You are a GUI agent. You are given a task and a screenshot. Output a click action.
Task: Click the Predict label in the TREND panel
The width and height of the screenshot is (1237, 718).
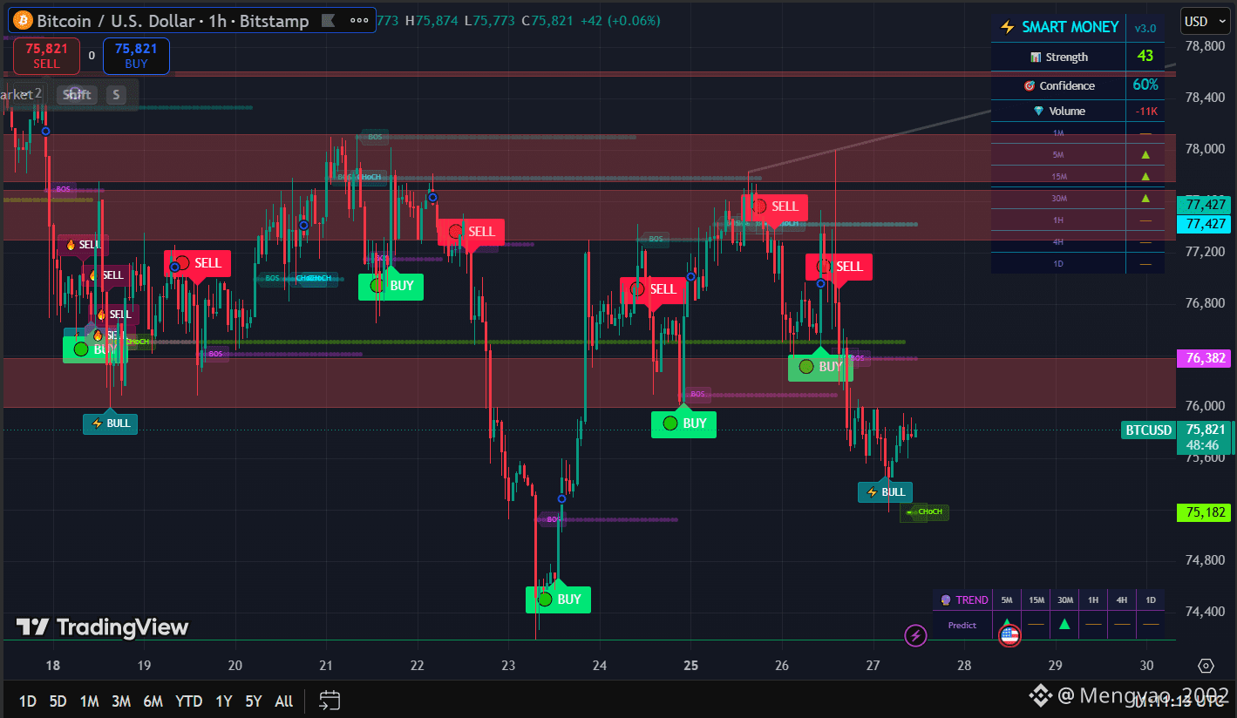click(x=962, y=625)
